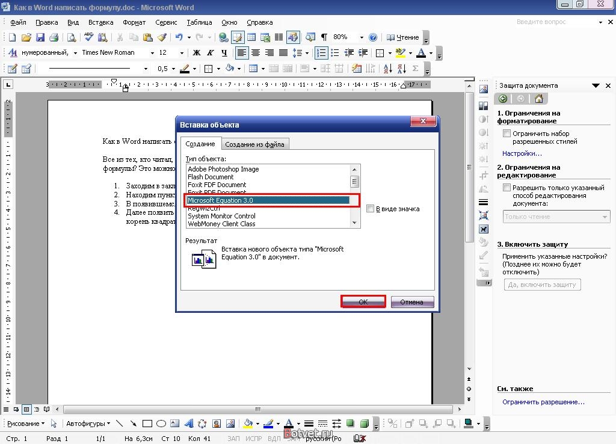Open the Автофигуры menu

tap(88, 424)
